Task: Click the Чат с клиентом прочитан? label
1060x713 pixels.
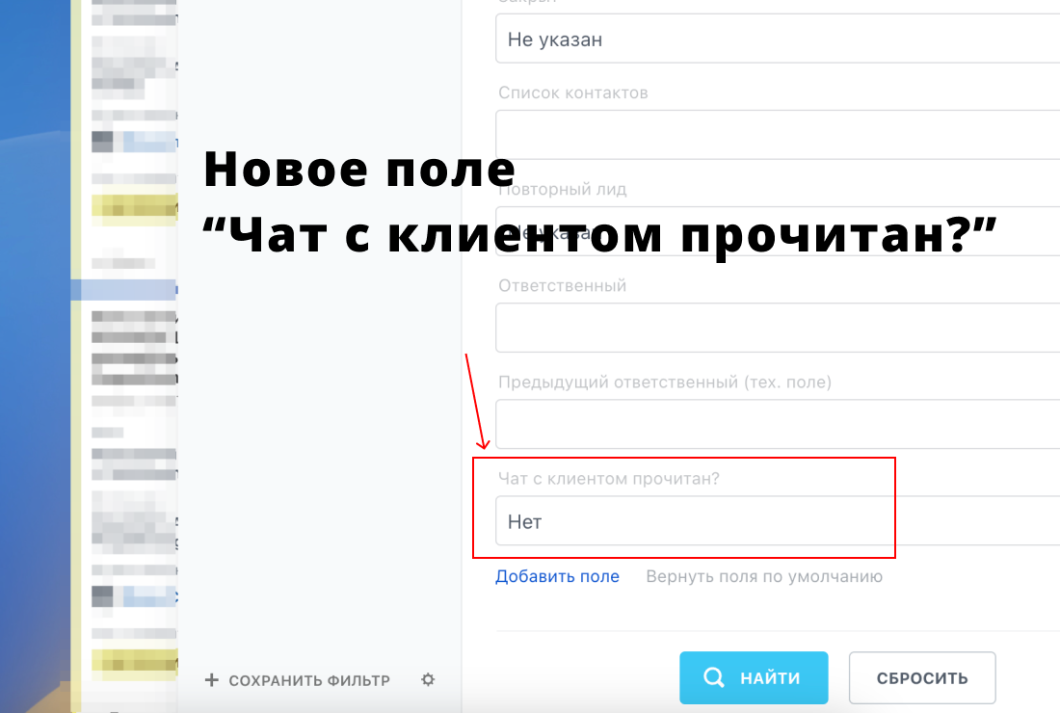Action: coord(609,478)
